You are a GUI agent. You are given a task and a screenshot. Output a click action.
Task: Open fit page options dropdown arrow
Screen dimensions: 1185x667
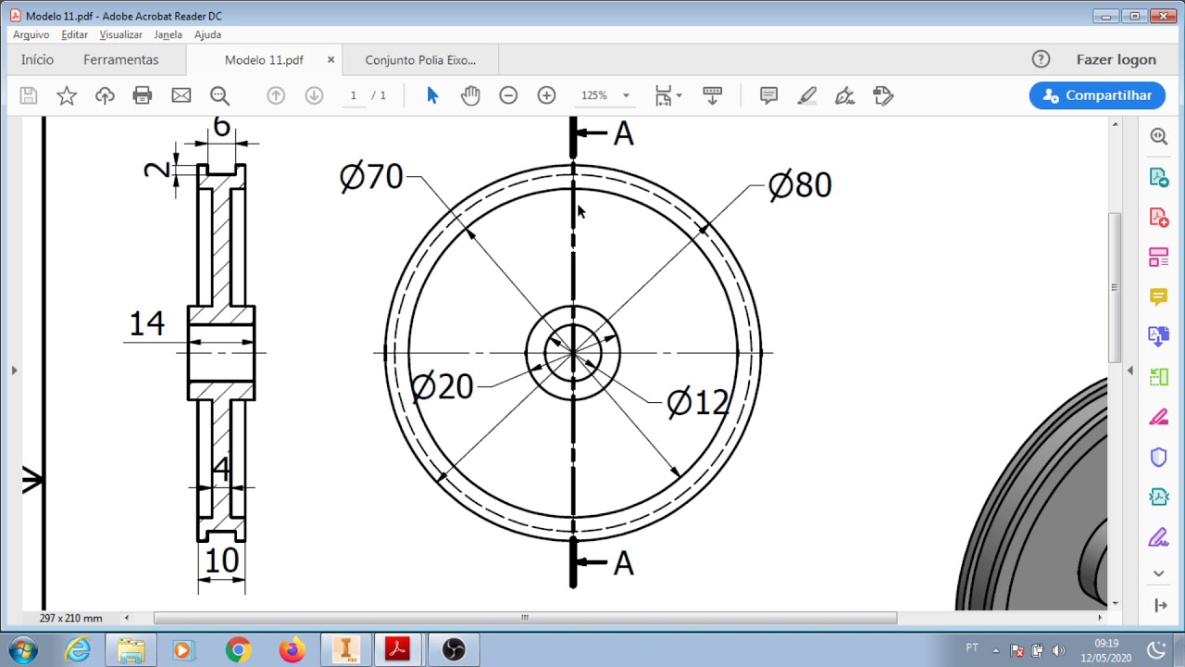[680, 95]
